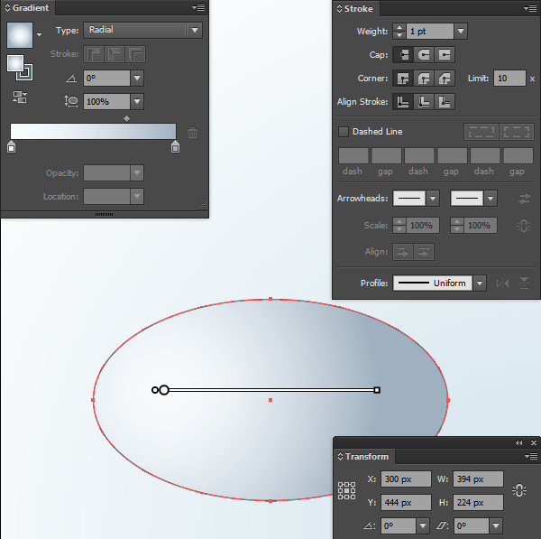Flip stroke profile along icon

click(x=503, y=283)
